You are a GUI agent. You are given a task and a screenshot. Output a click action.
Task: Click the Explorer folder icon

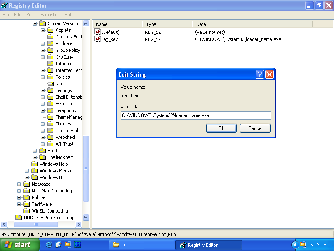[50, 44]
